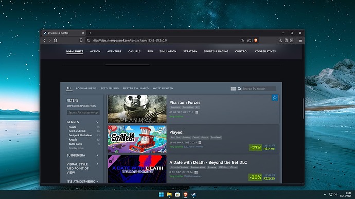Image resolution: width=355 pixels, height=199 pixels.
Task: Click the Windows platform icon under Phantom Forces
Action: click(197, 112)
